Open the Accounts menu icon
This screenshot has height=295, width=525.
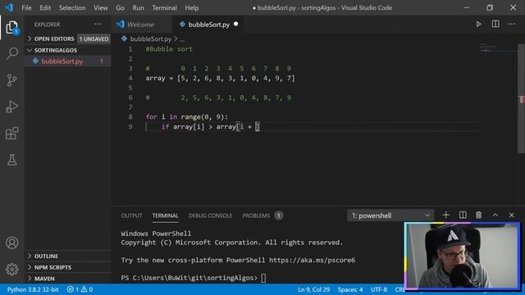12,243
